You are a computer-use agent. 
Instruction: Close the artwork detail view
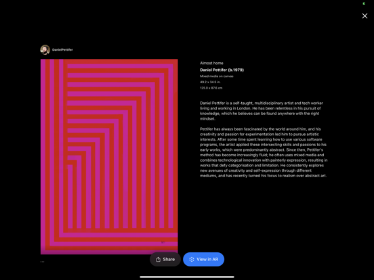coord(365,16)
